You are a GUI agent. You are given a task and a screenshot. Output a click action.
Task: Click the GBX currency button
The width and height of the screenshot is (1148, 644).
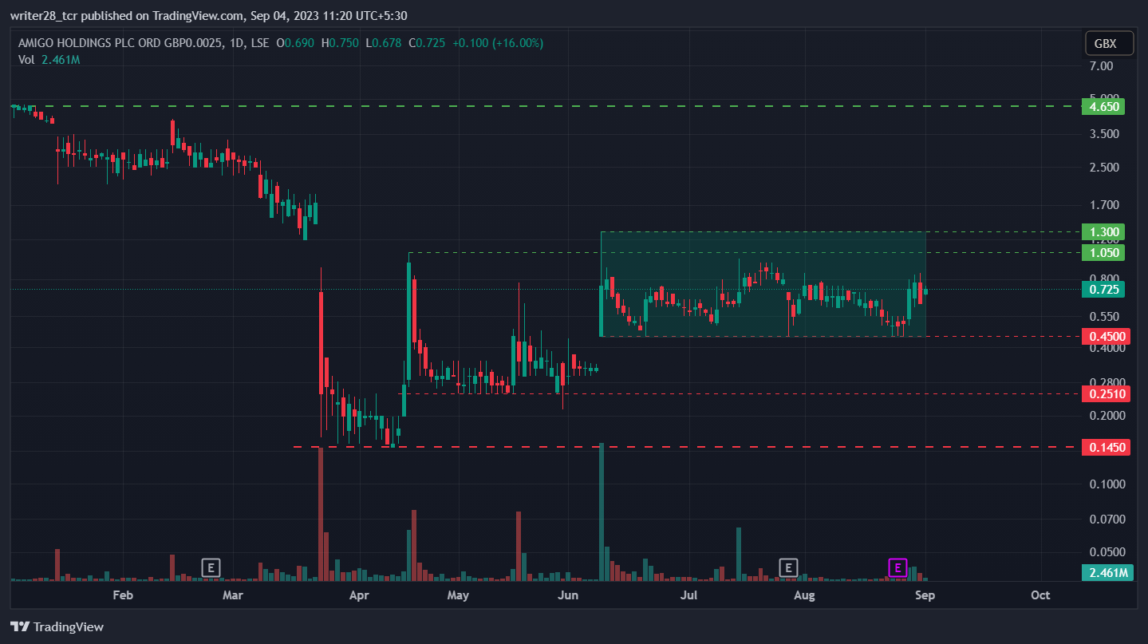coord(1109,43)
